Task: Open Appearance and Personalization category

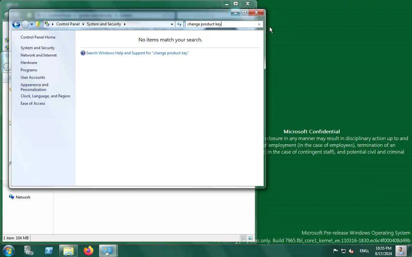Action: [34, 87]
